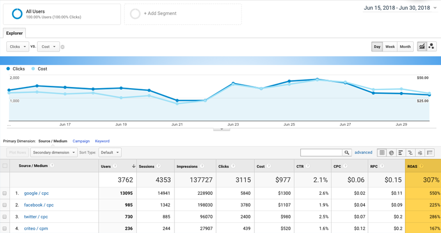This screenshot has width=441, height=233.
Task: Check the google / cpc row checkbox
Action: coord(5,193)
